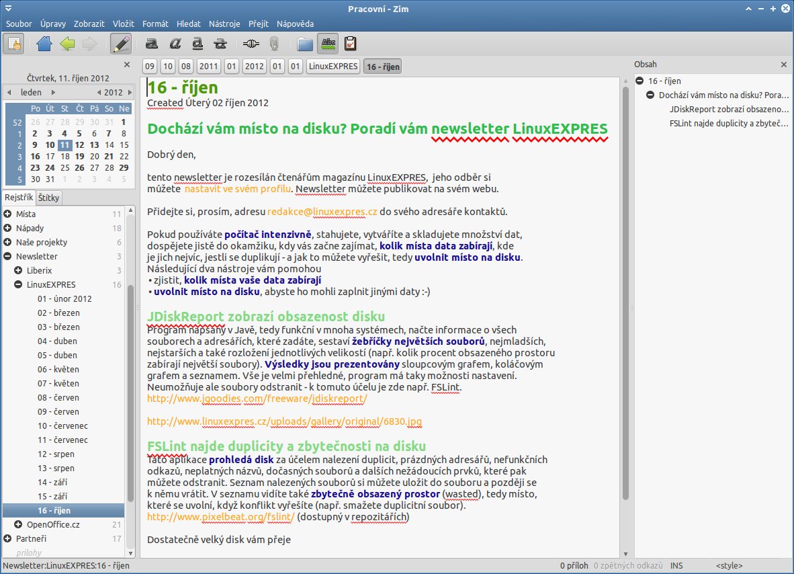Open the redakce@linuxexpres.cz email link
This screenshot has height=574, width=794.
322,212
